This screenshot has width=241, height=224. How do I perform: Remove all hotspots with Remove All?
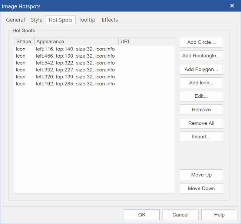(x=201, y=123)
